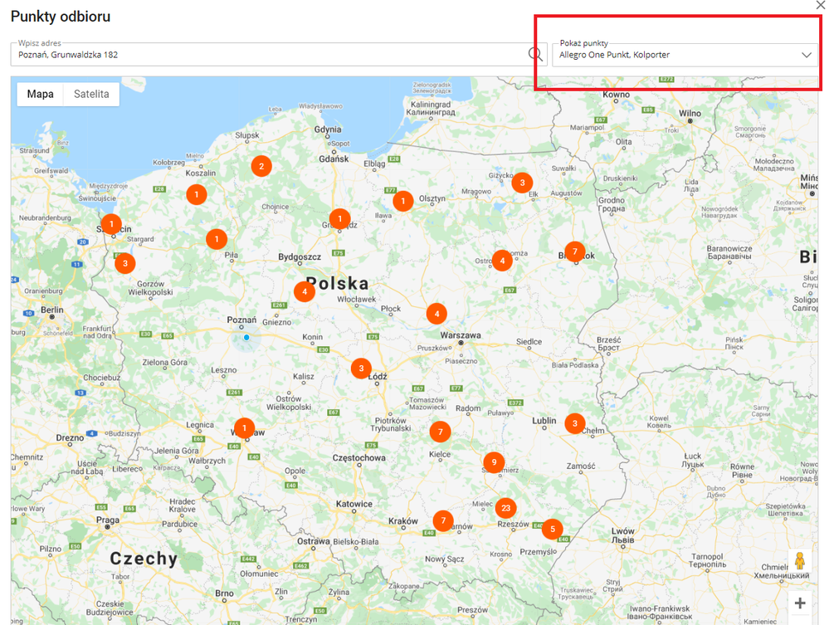Open the 7-point cluster near Kielce
The width and height of the screenshot is (829, 625).
tap(440, 432)
